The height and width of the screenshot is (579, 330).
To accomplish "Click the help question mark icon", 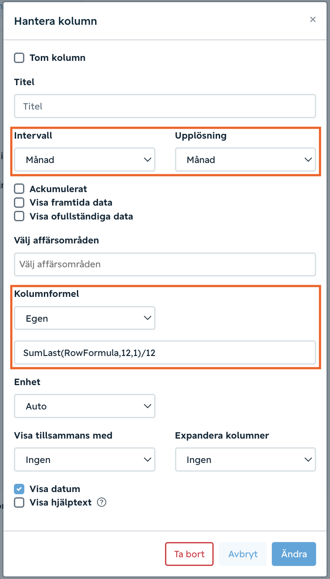I will (x=102, y=502).
